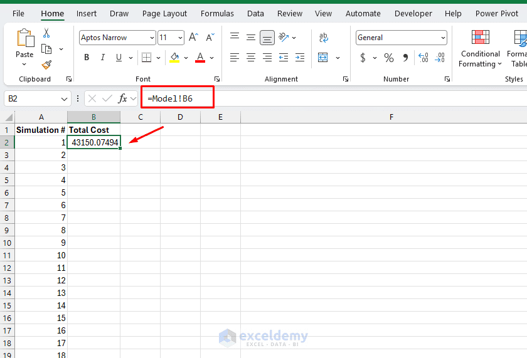The height and width of the screenshot is (358, 527).
Task: Click the Insert Function fx icon
Action: coord(123,98)
